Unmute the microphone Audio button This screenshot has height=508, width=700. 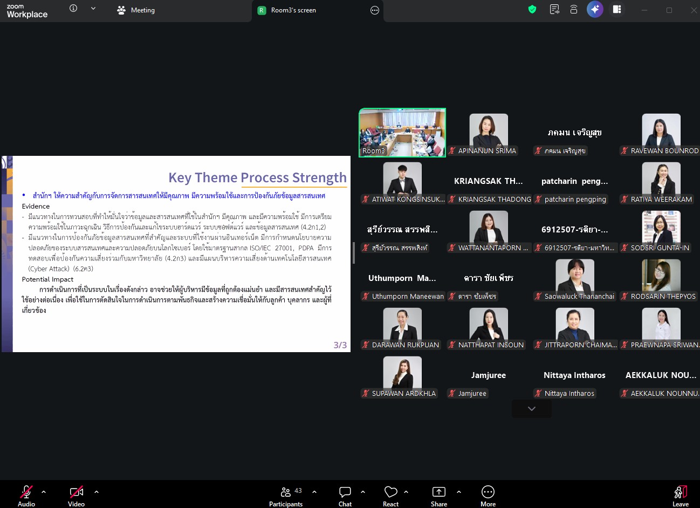26,492
